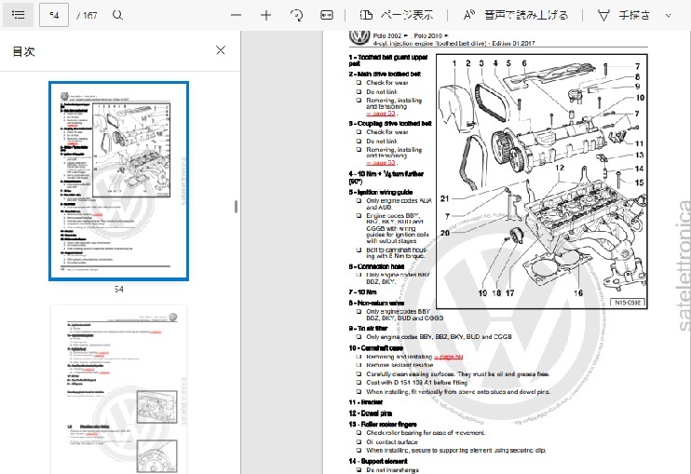
Task: Click heading '14 - Support element'
Action: [x=378, y=461]
